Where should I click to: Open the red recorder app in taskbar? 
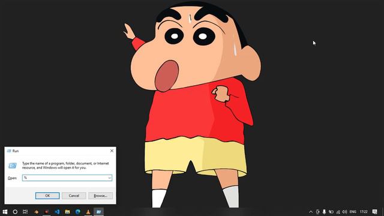[x=47, y=212]
